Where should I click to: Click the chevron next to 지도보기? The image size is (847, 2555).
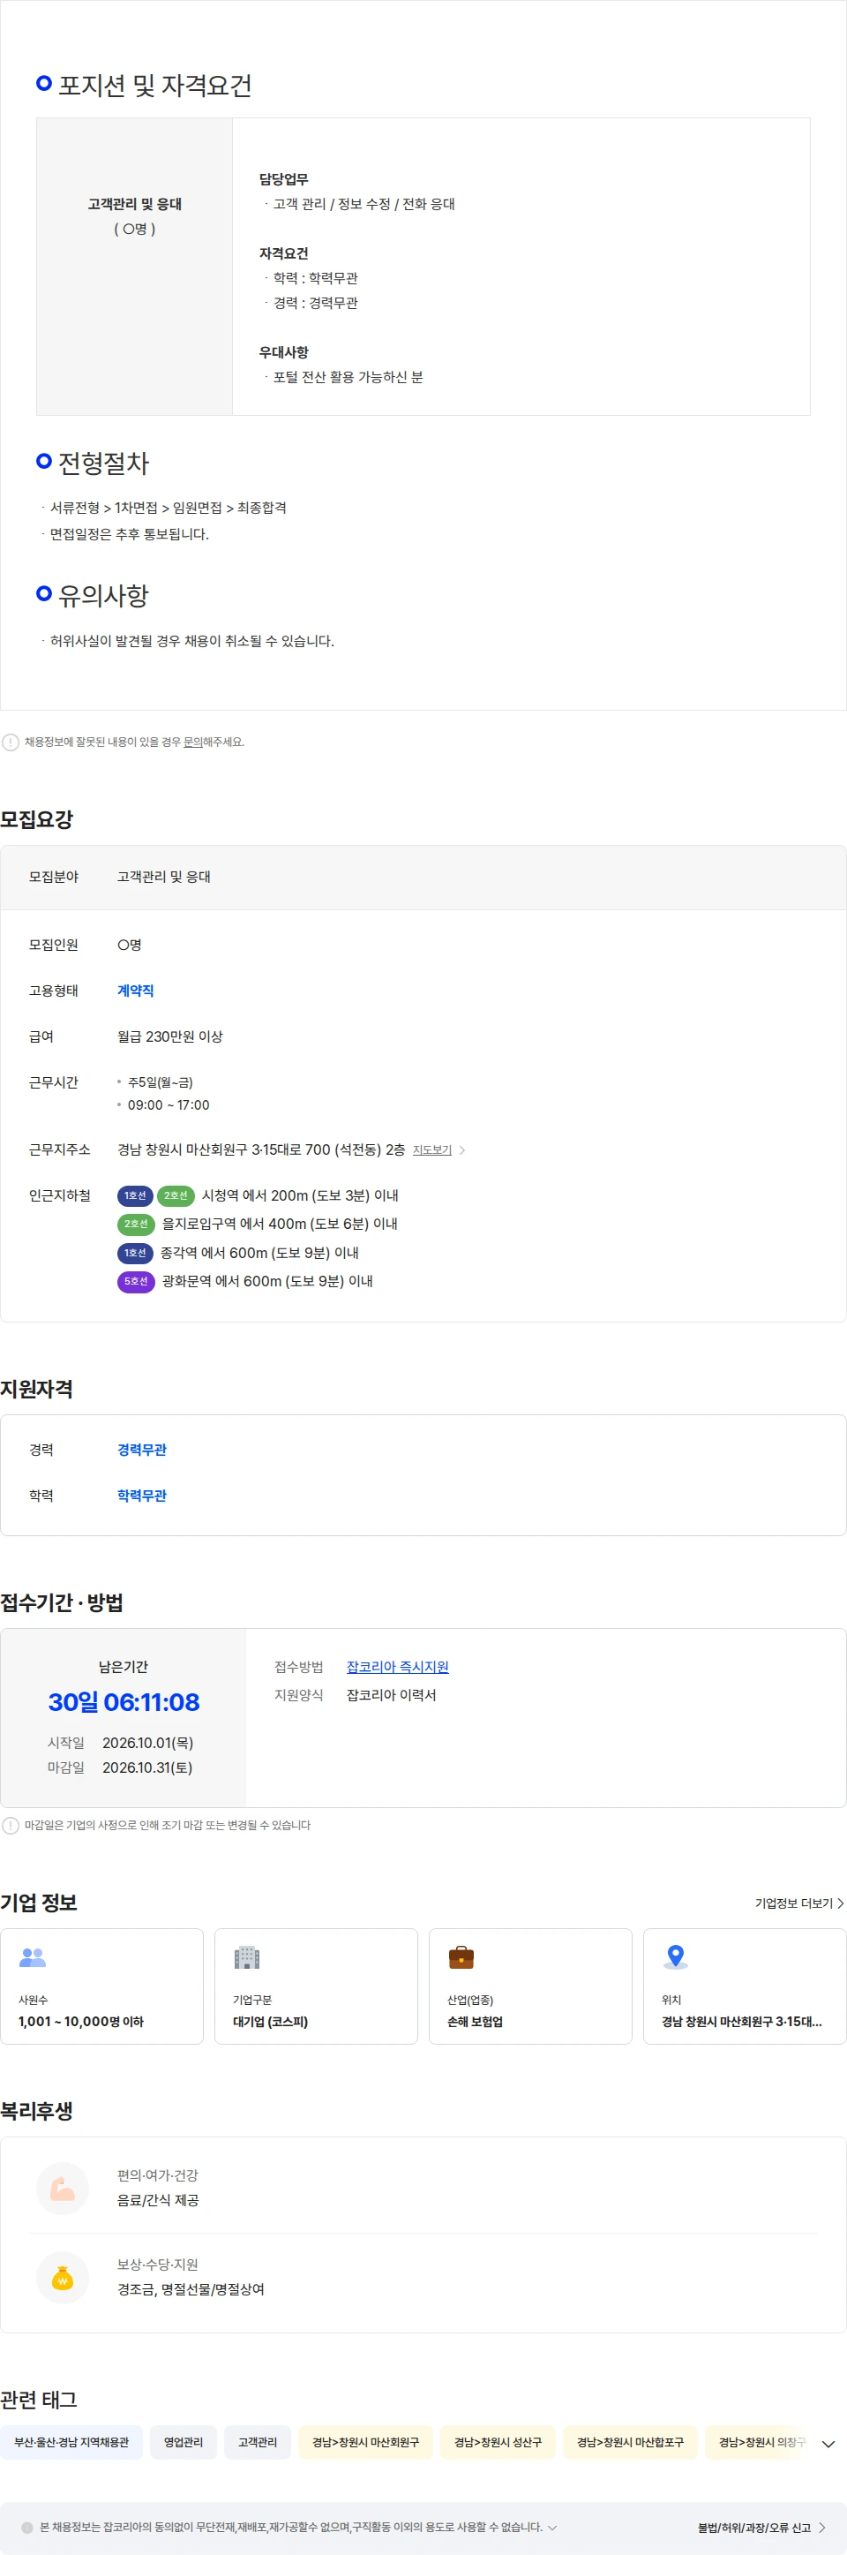[x=461, y=1150]
